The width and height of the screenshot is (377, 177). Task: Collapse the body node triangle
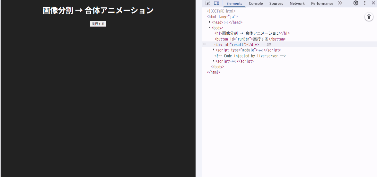210,28
